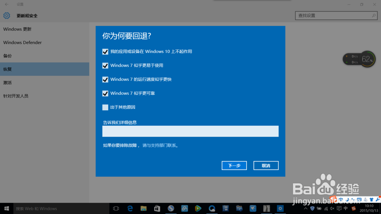Viewport: 381px width, 214px height.
Task: Click the "取消" button
Action: tap(266, 166)
